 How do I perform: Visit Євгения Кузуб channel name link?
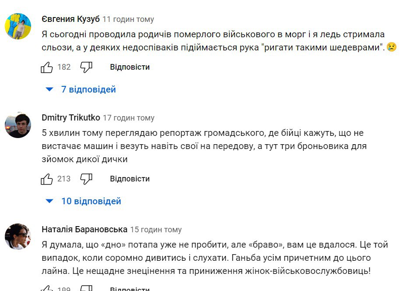point(70,19)
